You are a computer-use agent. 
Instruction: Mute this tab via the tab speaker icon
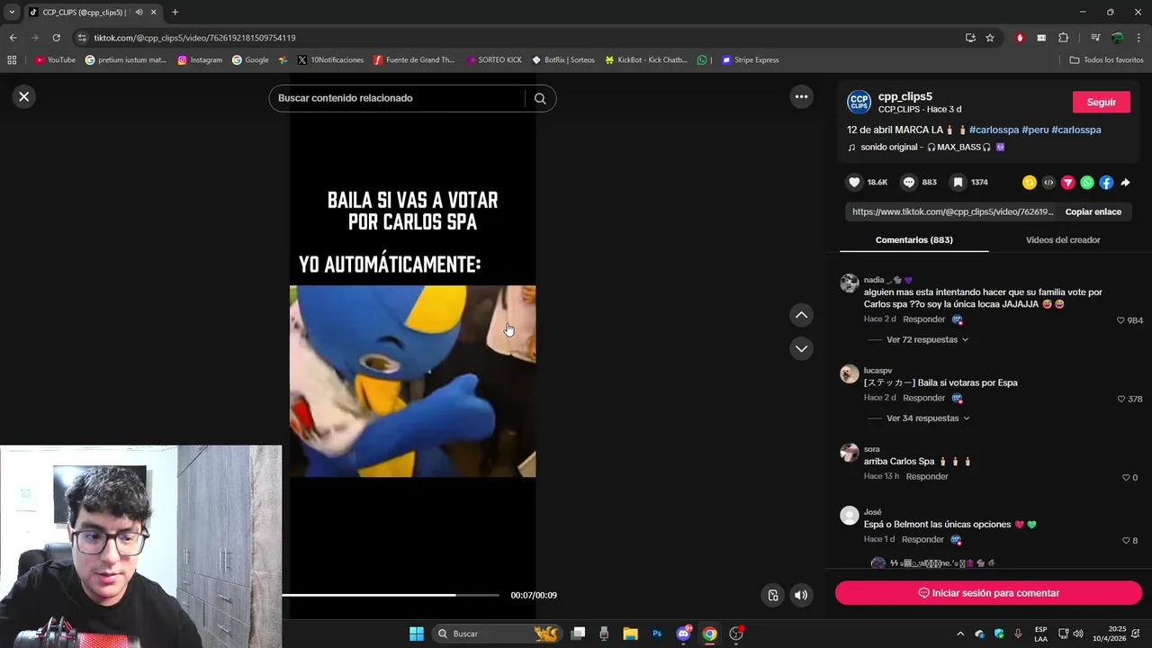tap(139, 12)
